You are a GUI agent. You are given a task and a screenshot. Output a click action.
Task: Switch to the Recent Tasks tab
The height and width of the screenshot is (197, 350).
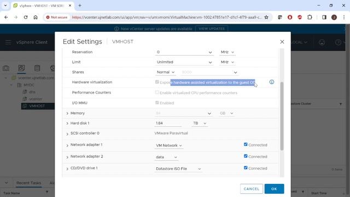click(x=28, y=183)
